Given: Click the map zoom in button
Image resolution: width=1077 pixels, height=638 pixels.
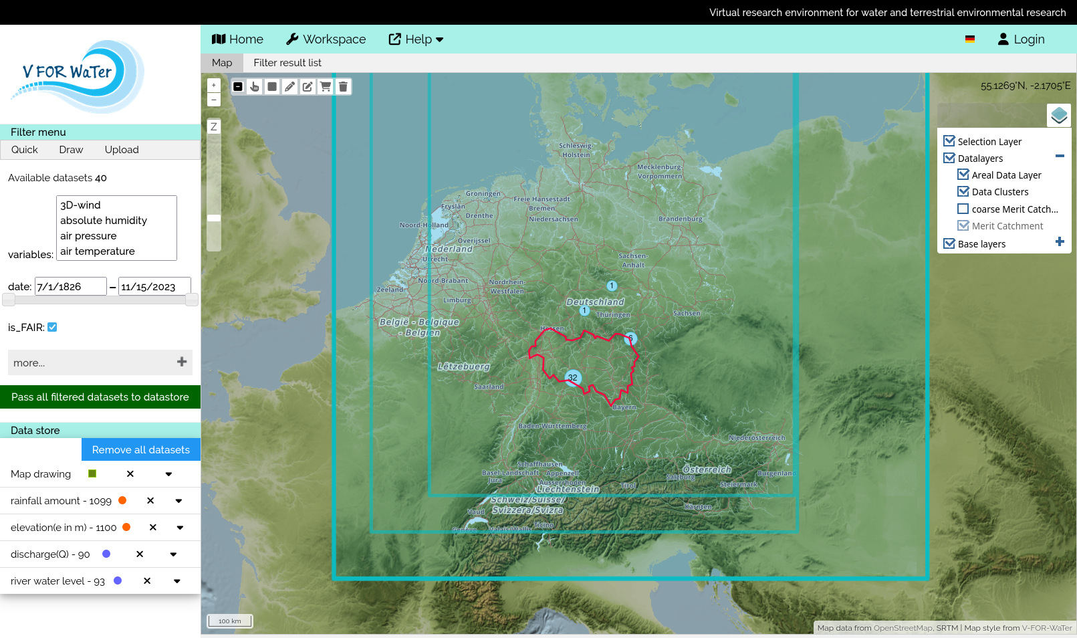Looking at the screenshot, I should [x=214, y=86].
